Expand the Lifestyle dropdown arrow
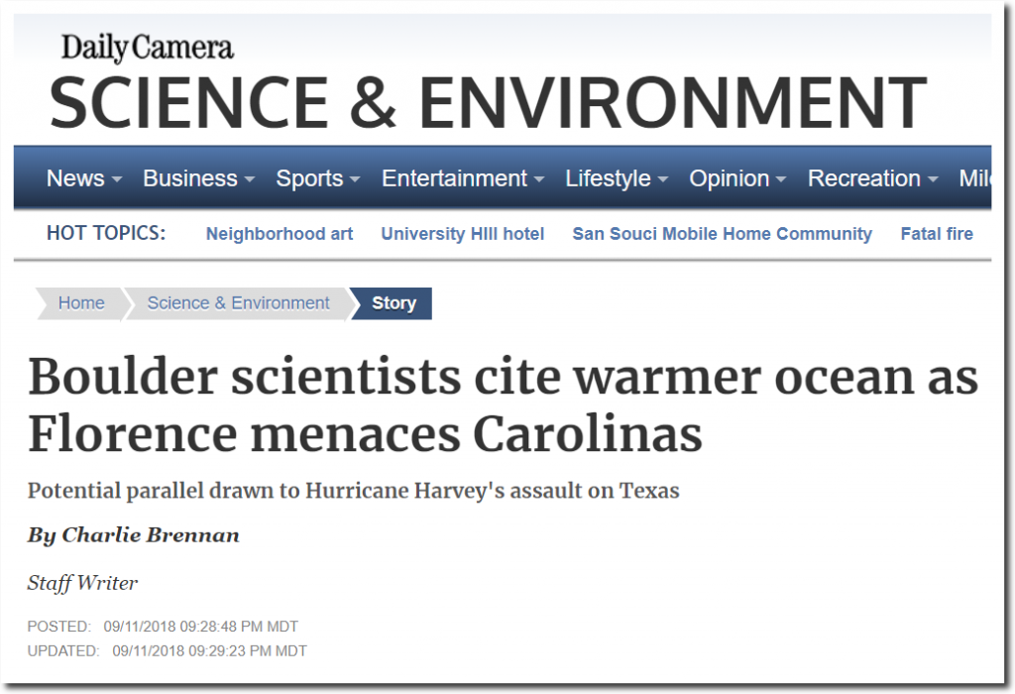Screen dimensions: 1015x694 click(662, 179)
